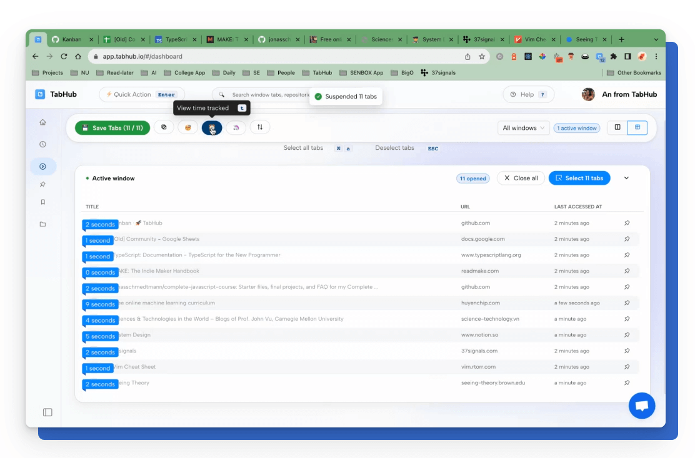Click the 9 seconds time badge

click(100, 305)
